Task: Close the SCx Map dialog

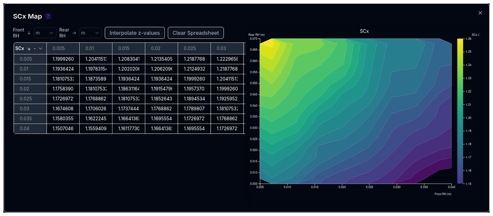Action: pyautogui.click(x=480, y=13)
